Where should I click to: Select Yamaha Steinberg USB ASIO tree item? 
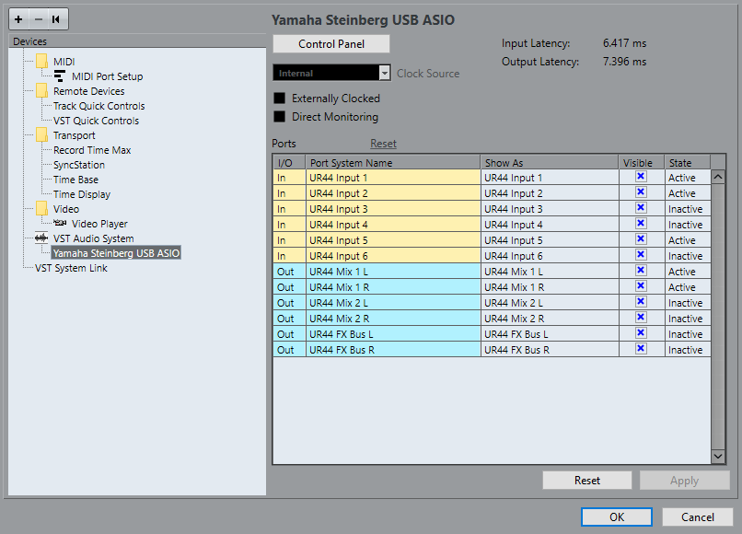click(116, 253)
